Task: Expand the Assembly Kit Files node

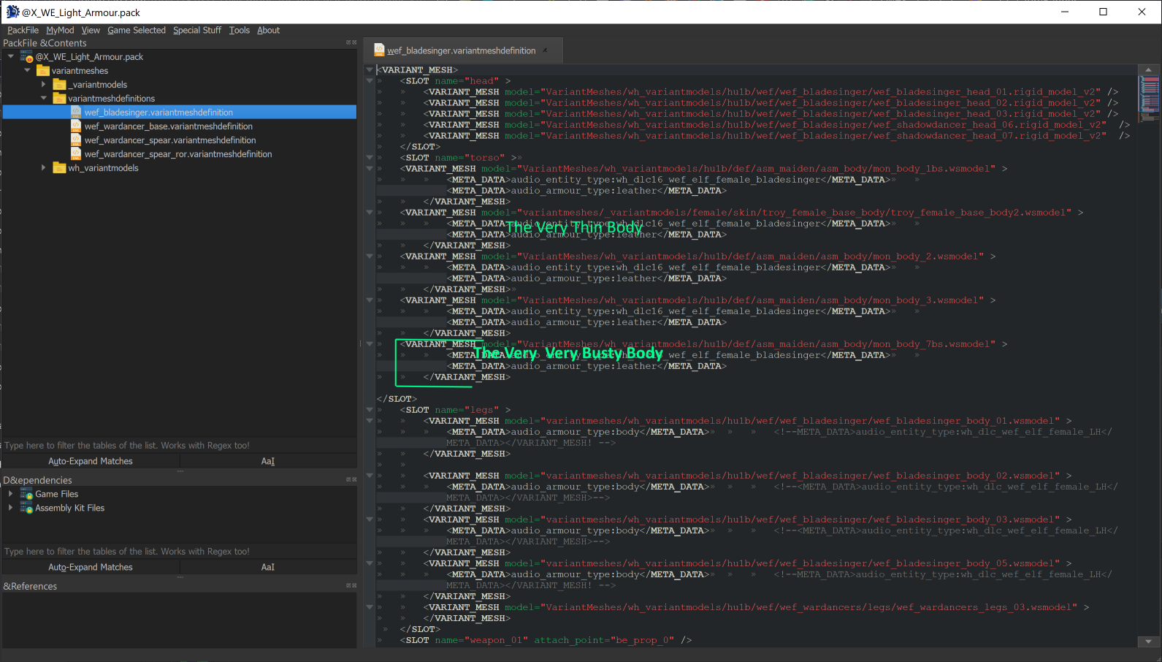Action: [11, 508]
